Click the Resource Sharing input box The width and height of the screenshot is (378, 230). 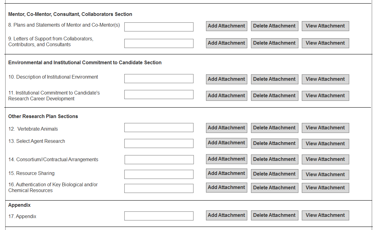point(159,174)
